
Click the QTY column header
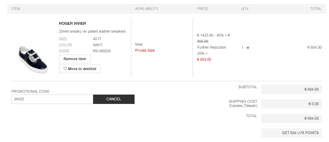245,9
